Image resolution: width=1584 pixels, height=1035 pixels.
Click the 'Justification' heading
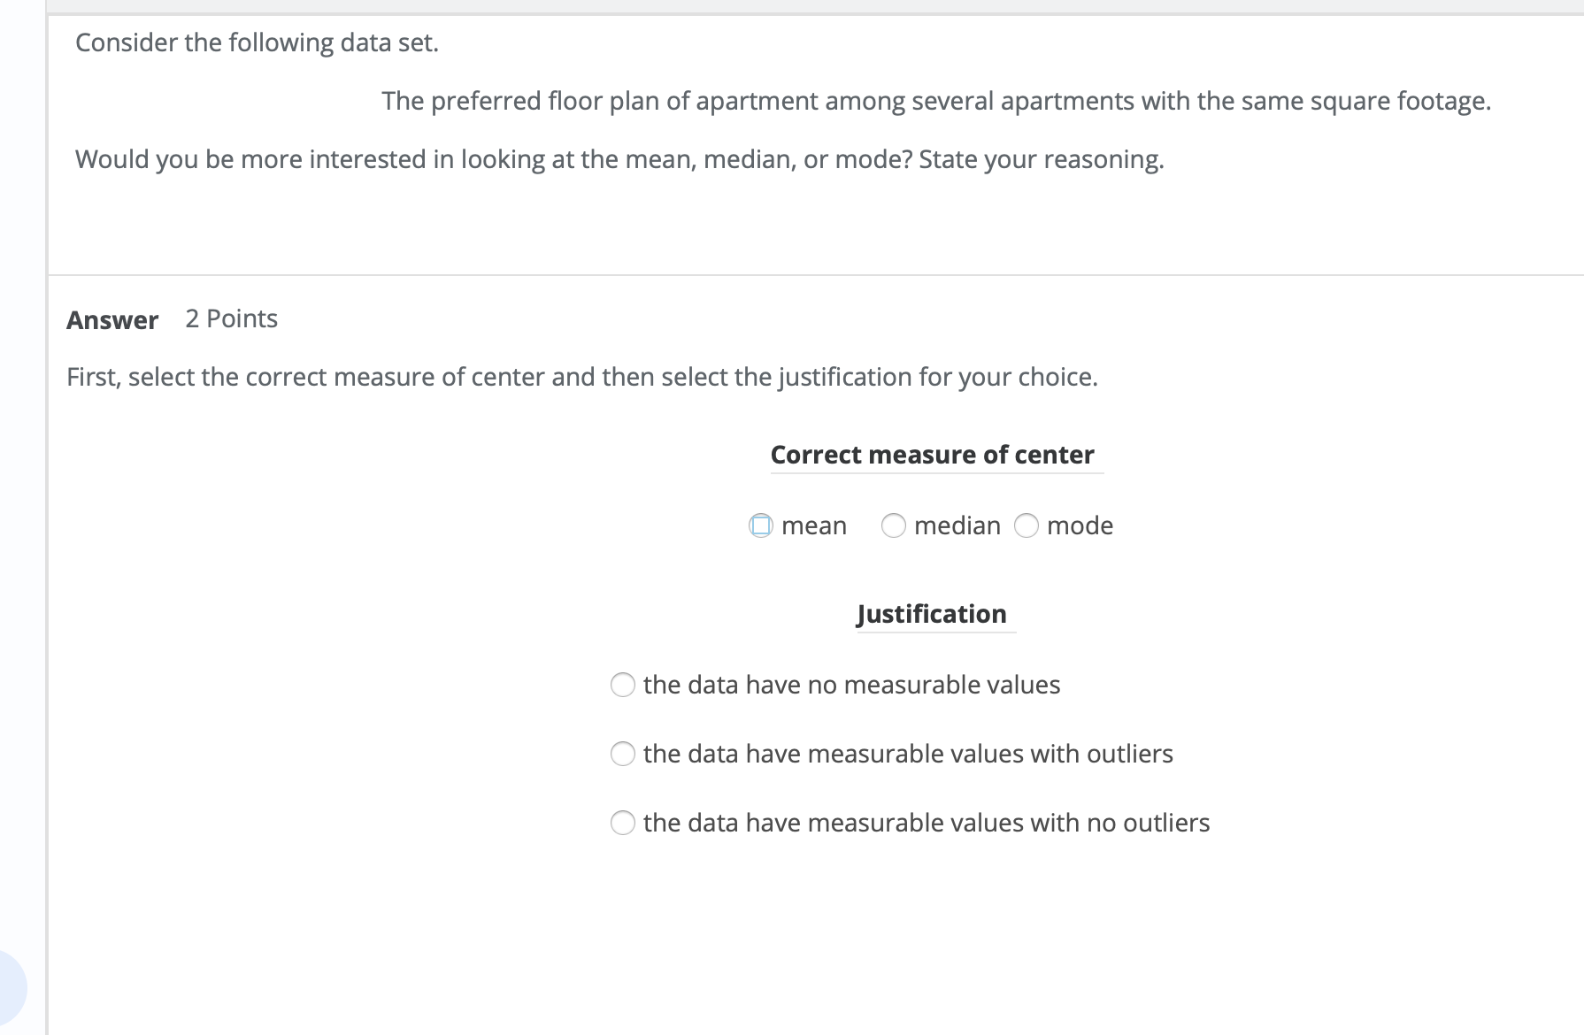click(x=931, y=613)
